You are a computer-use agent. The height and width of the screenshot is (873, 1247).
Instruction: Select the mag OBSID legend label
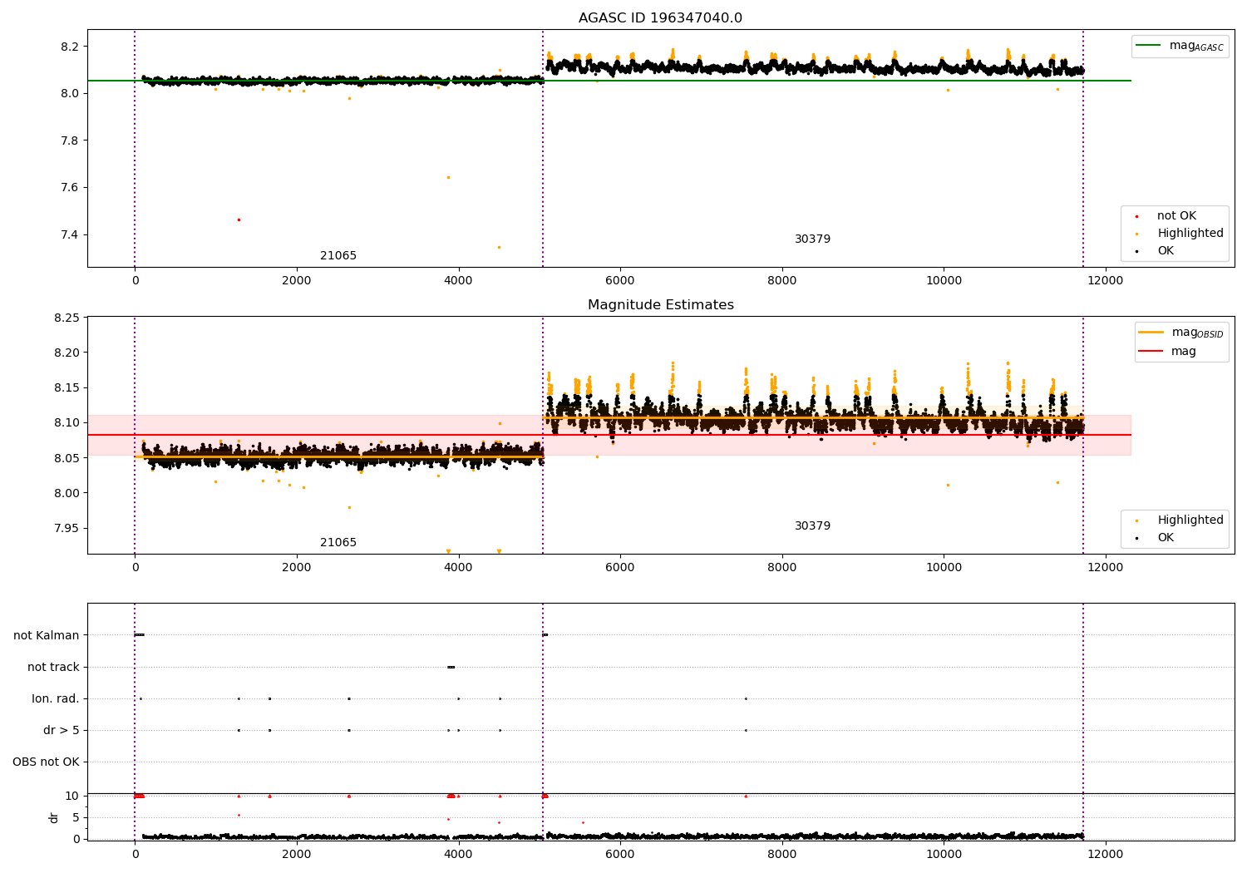[x=1197, y=333]
